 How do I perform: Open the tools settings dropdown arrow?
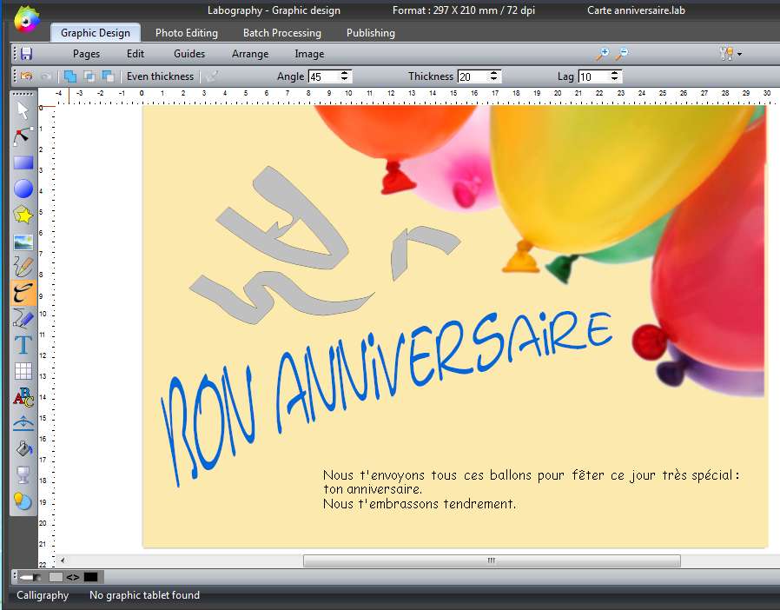tap(739, 55)
